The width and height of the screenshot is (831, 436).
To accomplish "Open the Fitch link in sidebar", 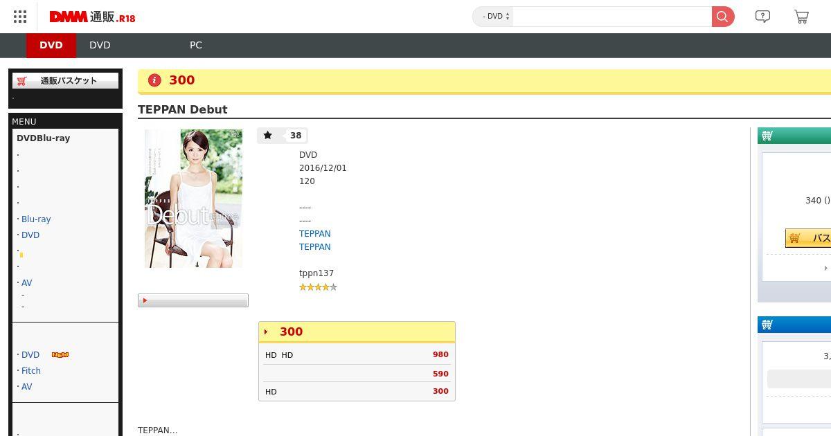I will pos(31,371).
